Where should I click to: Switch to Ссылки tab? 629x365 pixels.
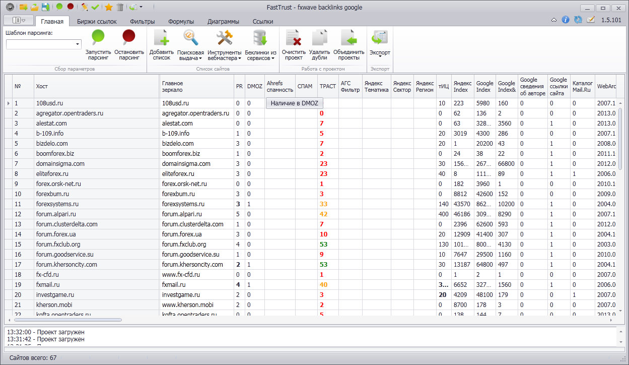(263, 22)
